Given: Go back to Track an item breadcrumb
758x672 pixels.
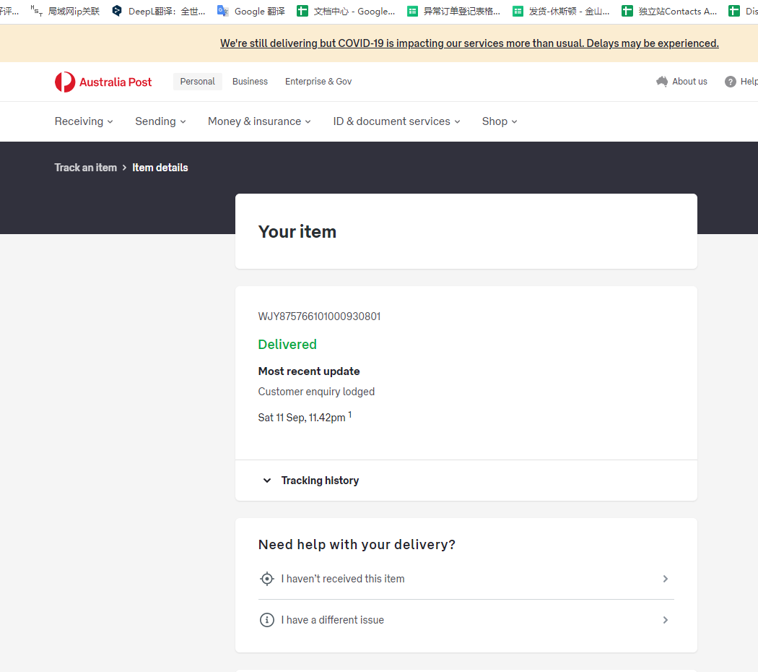Looking at the screenshot, I should 85,168.
